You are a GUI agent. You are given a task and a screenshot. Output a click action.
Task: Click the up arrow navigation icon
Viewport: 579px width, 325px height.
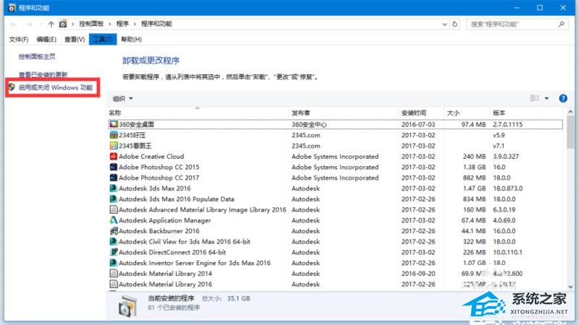click(x=51, y=24)
